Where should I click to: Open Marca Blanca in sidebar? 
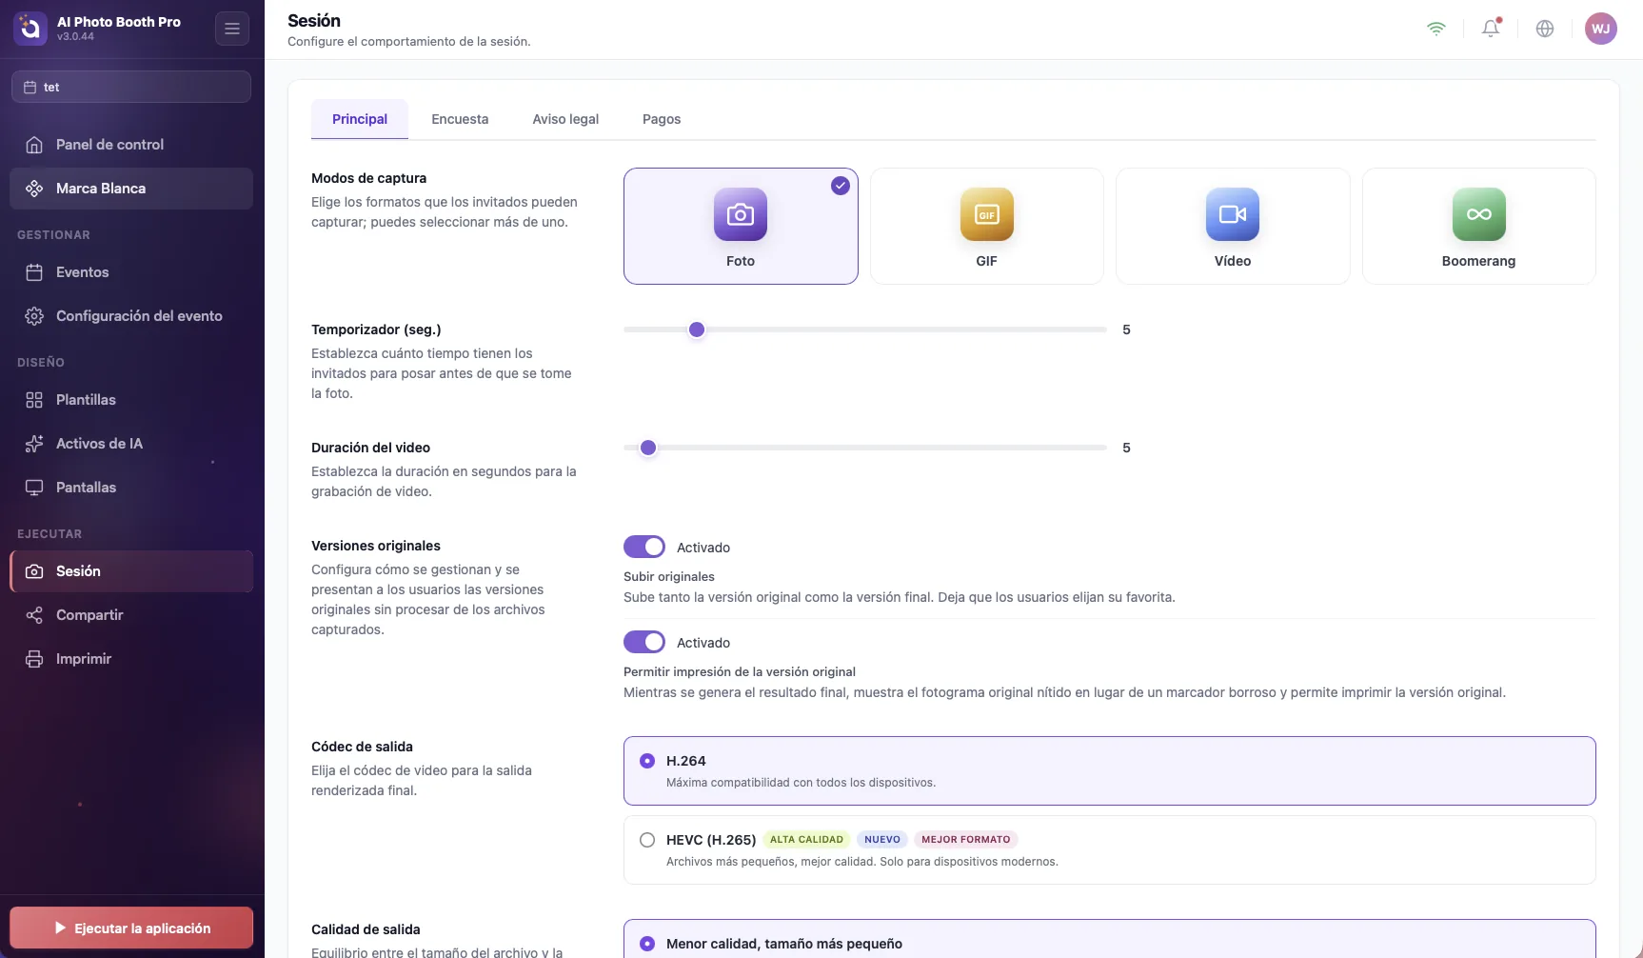click(131, 189)
